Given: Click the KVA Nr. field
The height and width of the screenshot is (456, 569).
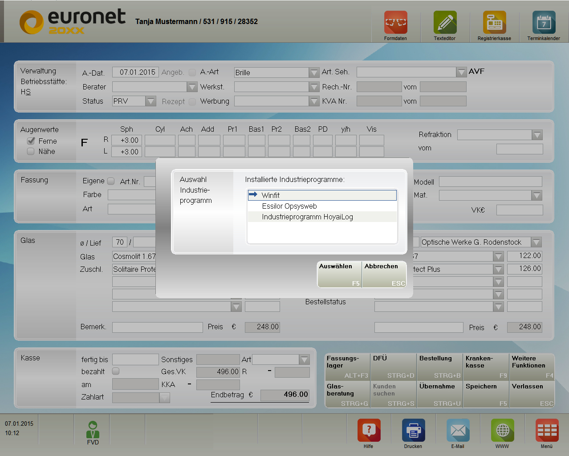Looking at the screenshot, I should click(x=379, y=101).
